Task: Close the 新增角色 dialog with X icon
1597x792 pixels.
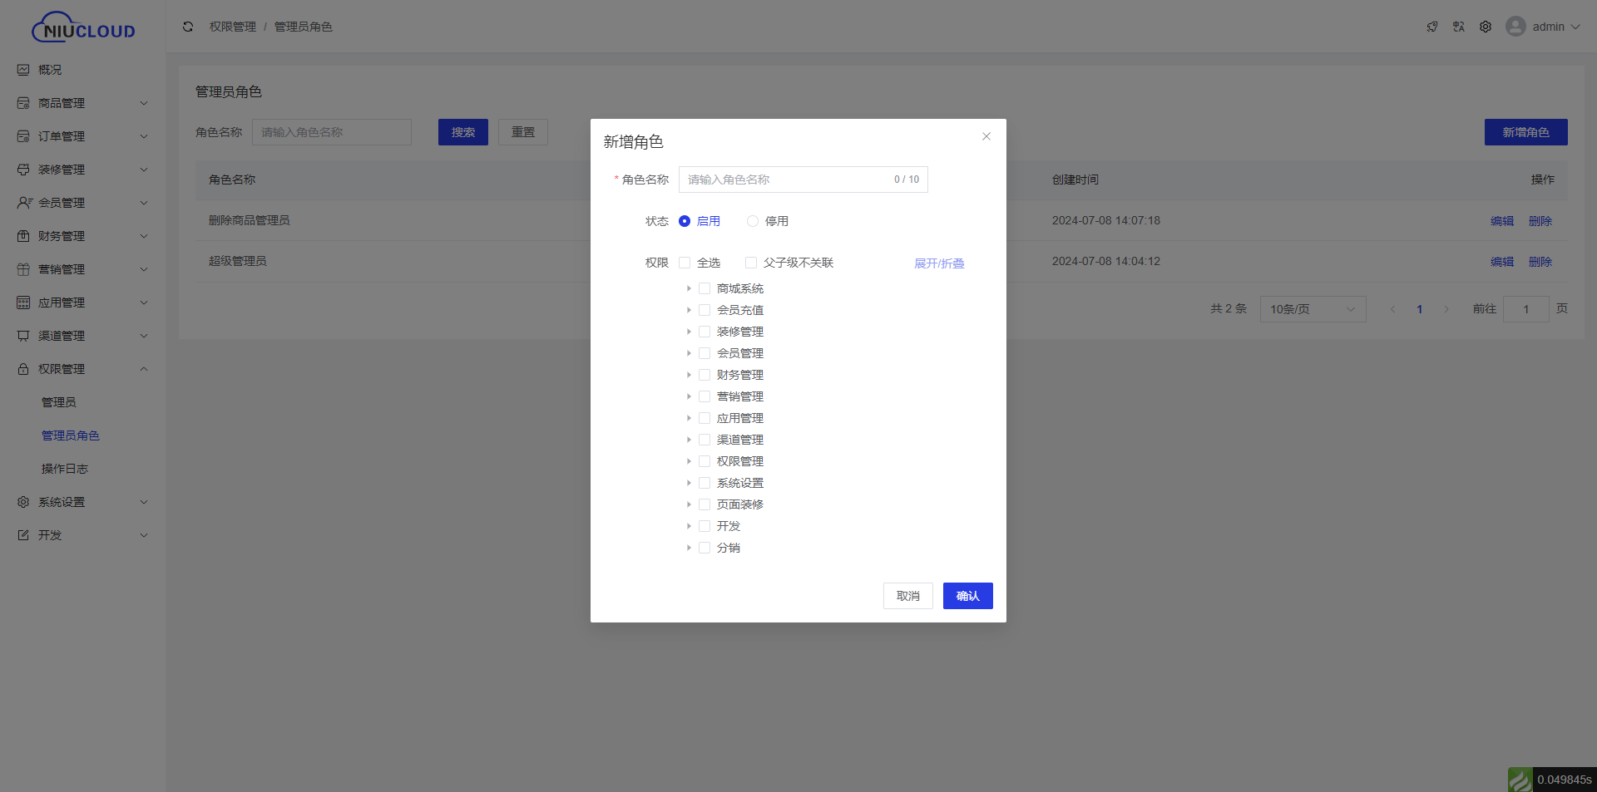Action: 986,136
